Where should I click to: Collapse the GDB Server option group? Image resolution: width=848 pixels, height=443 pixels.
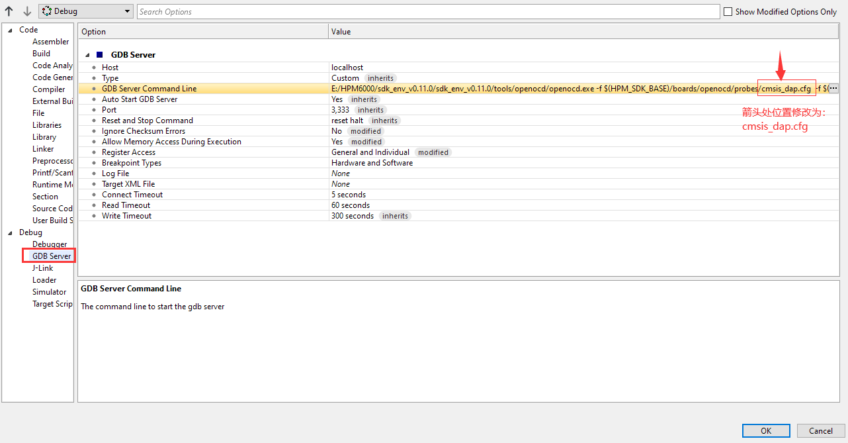point(87,55)
